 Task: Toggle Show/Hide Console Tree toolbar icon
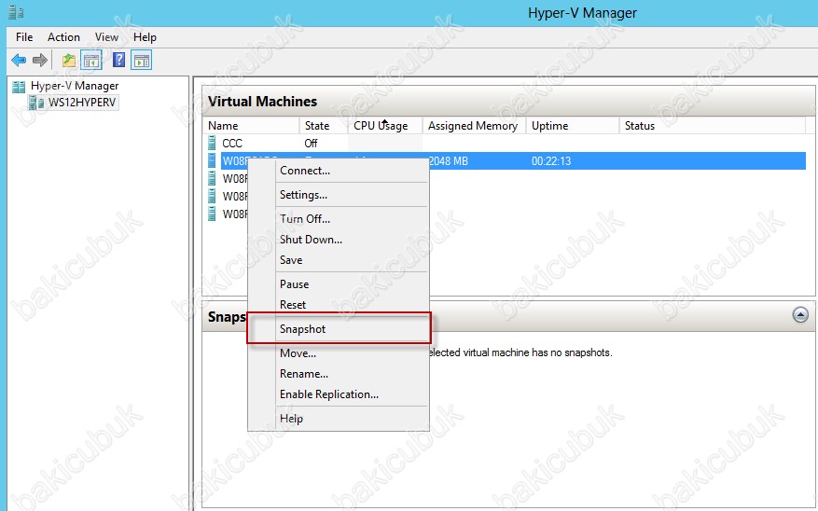(x=91, y=61)
